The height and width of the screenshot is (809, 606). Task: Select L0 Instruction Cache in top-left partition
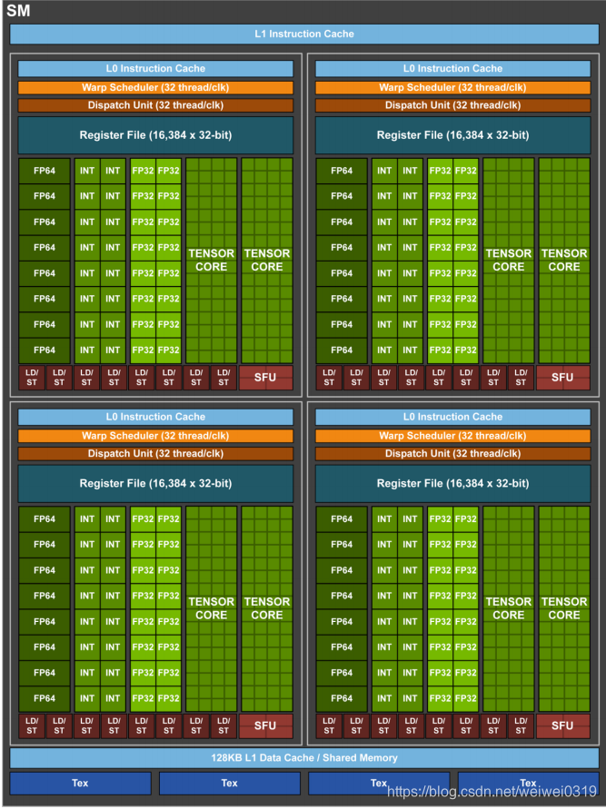(x=155, y=69)
